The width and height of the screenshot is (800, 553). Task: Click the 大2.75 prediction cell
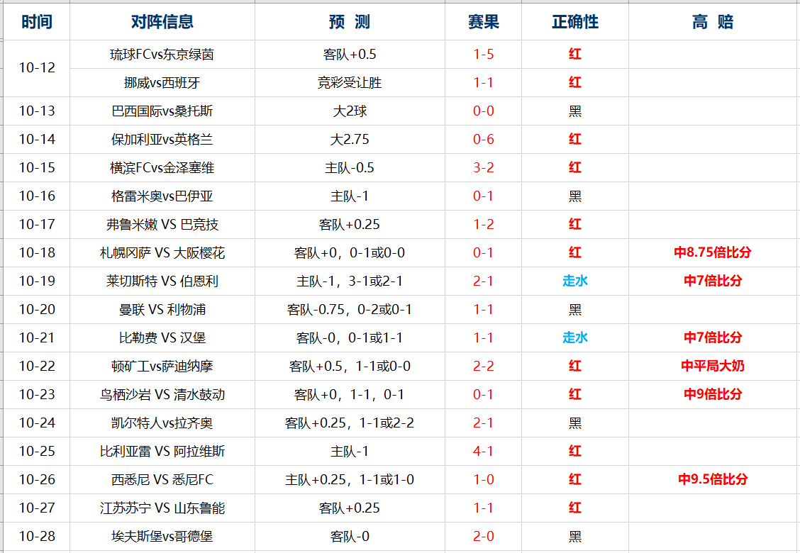pyautogui.click(x=350, y=139)
